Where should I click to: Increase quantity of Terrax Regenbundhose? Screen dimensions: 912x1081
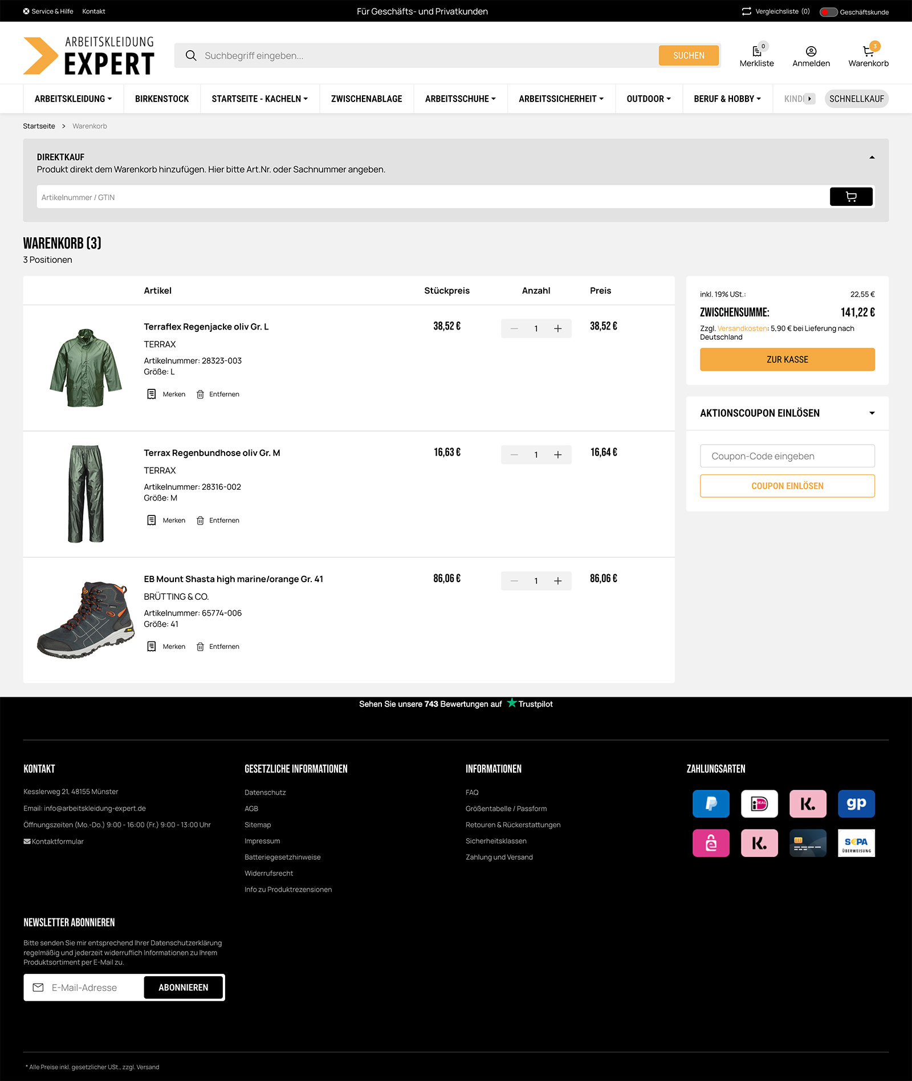point(558,454)
